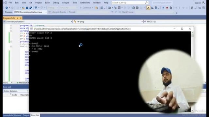Viewport: 209px width, 117px height.
Task: Switch to the Immediate Window tab
Action: [x=12, y=115]
